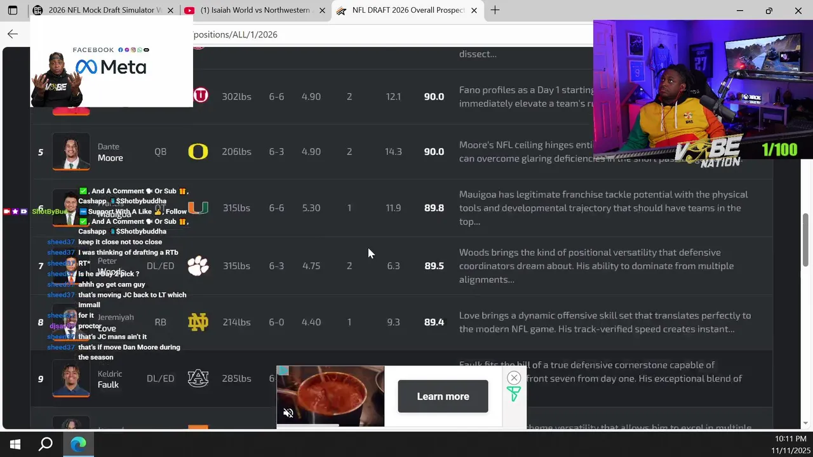Open Keldric Faulk's player headshot
The image size is (813, 457).
tap(71, 378)
